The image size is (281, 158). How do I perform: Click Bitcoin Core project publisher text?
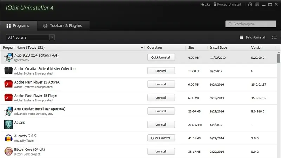(27, 154)
